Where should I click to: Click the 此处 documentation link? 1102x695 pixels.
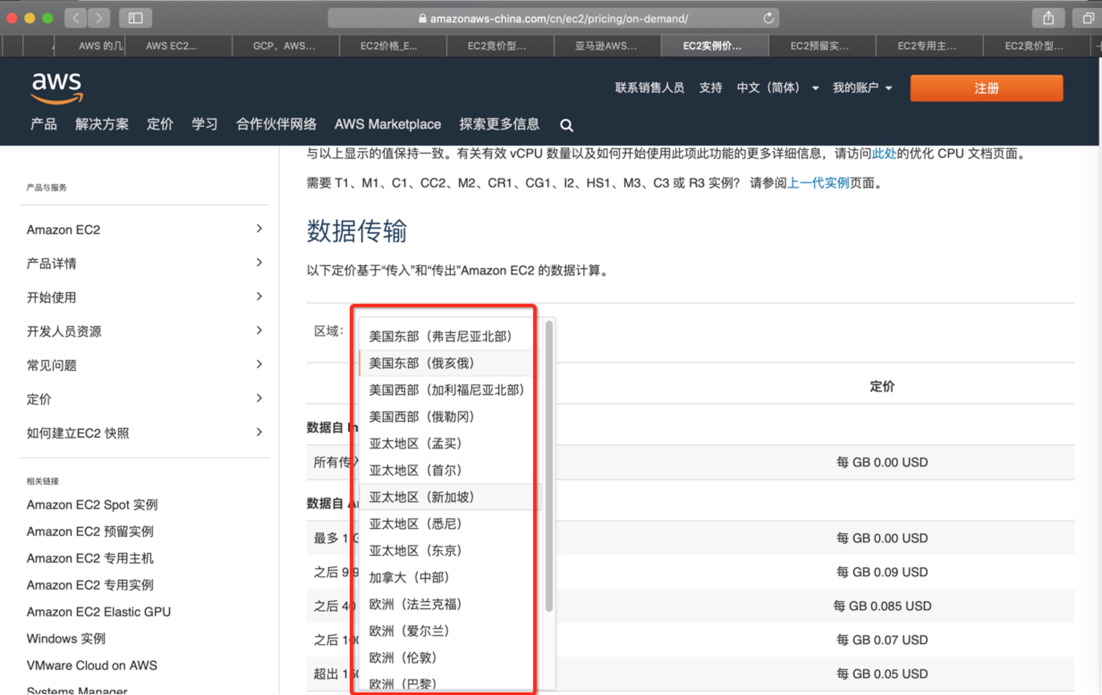pos(884,154)
